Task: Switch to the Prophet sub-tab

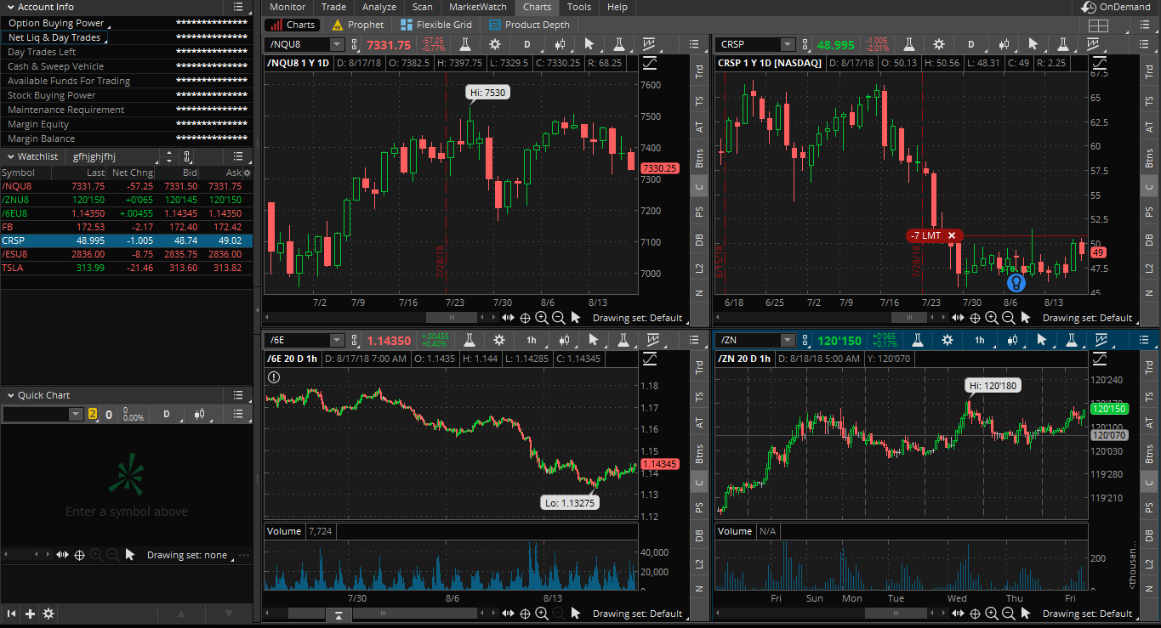Action: (x=357, y=25)
